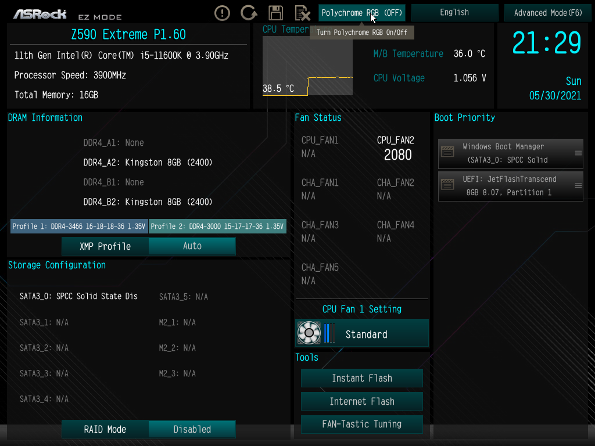
Task: Click the Boot Priority heading
Action: click(464, 117)
